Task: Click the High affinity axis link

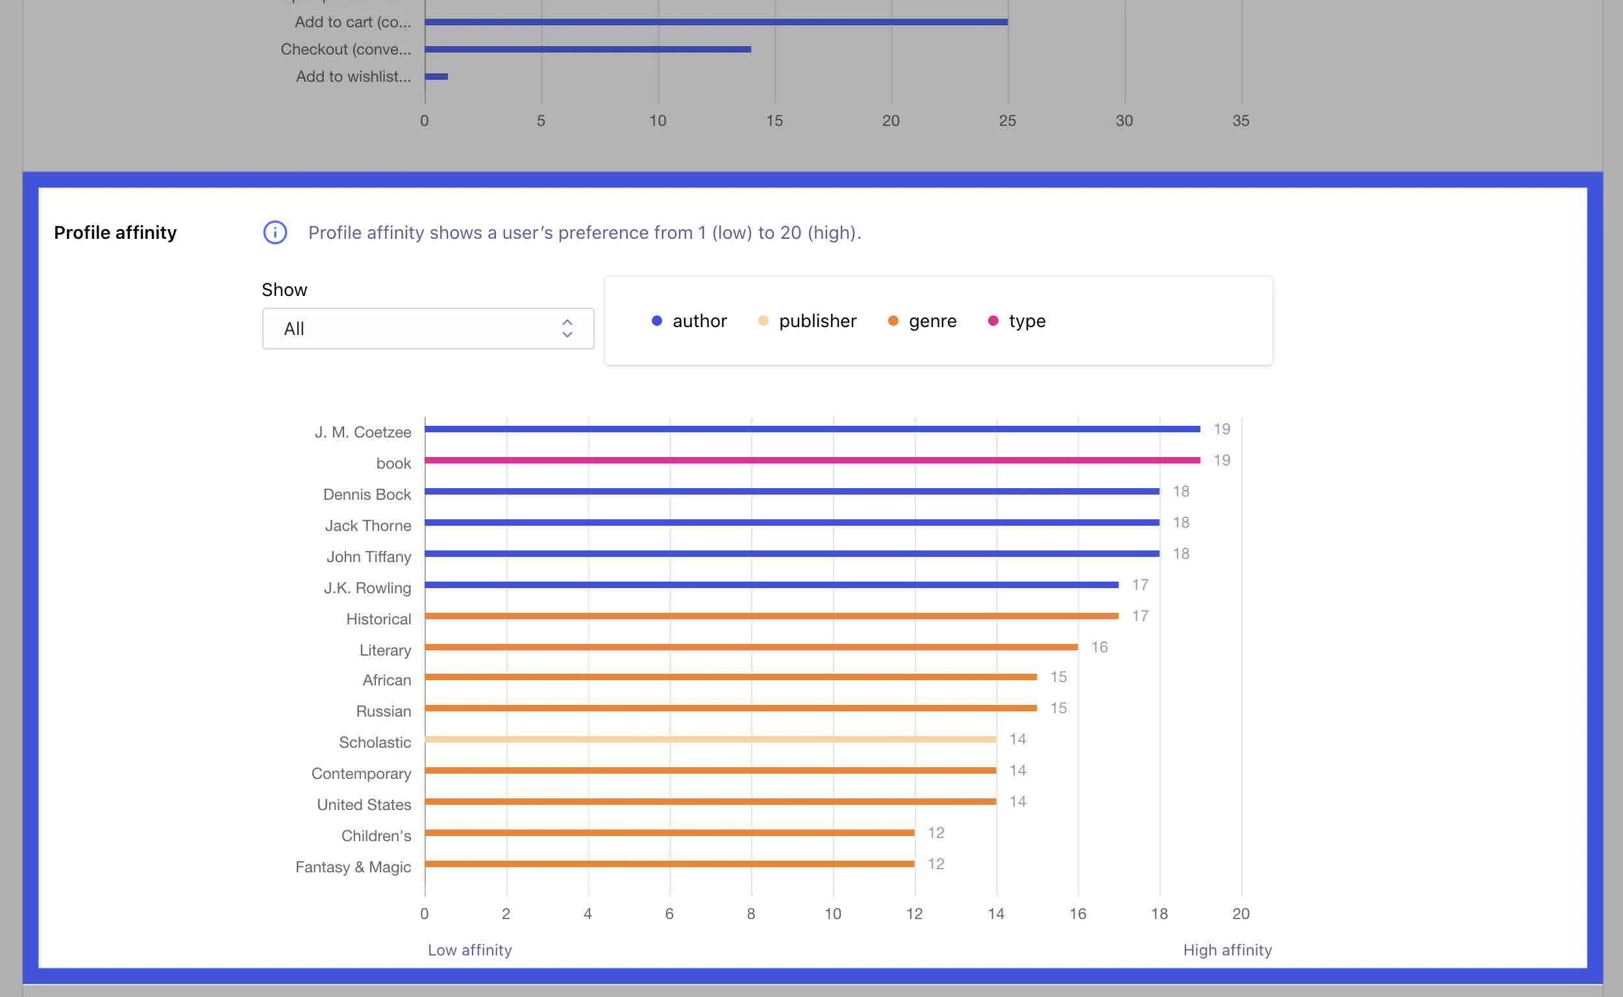Action: [x=1227, y=950]
